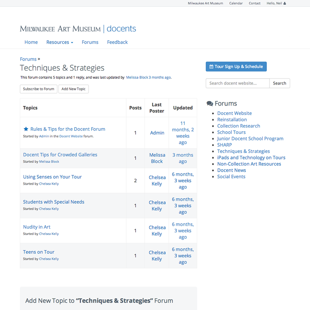This screenshot has height=310, width=310.
Task: Go to the Home nav item
Action: [x=31, y=42]
